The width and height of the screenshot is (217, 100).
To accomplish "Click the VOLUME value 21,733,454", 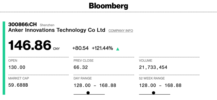I will coord(153,67).
